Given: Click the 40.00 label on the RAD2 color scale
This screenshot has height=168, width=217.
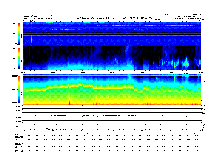Looking at the screenshot, I should tap(15, 24).
